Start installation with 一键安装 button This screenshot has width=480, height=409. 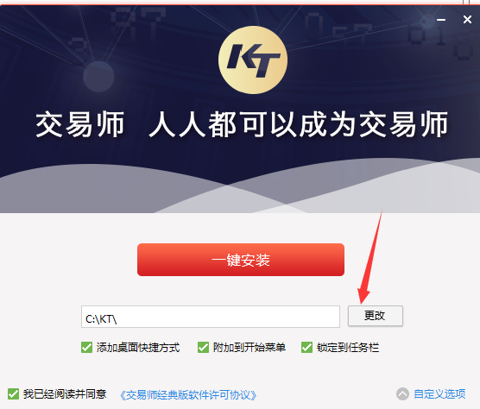241,260
